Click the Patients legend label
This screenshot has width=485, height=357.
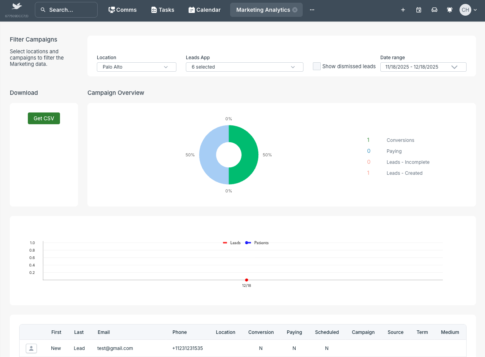pos(262,243)
